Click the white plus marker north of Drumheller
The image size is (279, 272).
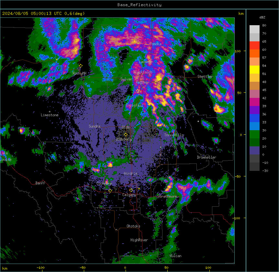[198, 121]
